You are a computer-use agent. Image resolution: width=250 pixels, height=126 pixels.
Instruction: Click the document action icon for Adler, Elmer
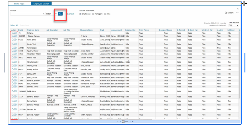pos(12,40)
